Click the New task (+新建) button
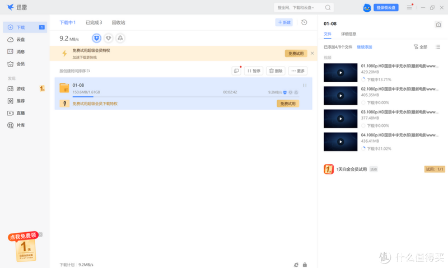Image resolution: width=448 pixels, height=268 pixels. pos(284,22)
